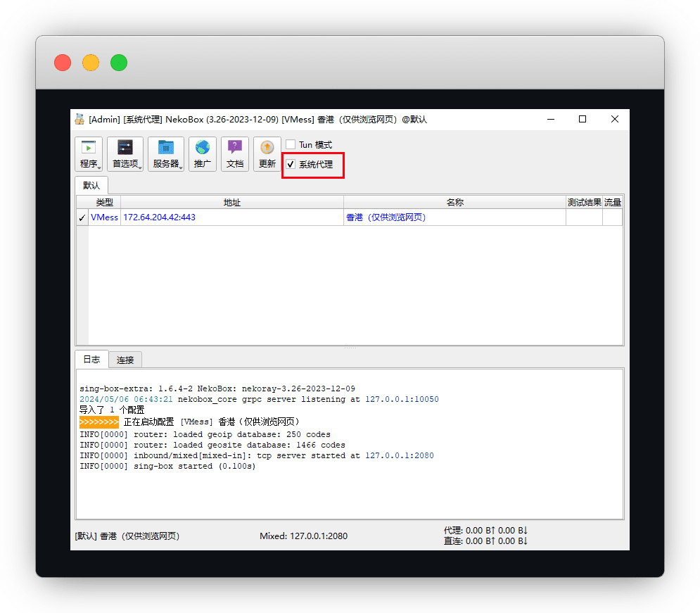Select the 日志 (Log) tab
Viewport: 700px width, 613px height.
coord(91,359)
